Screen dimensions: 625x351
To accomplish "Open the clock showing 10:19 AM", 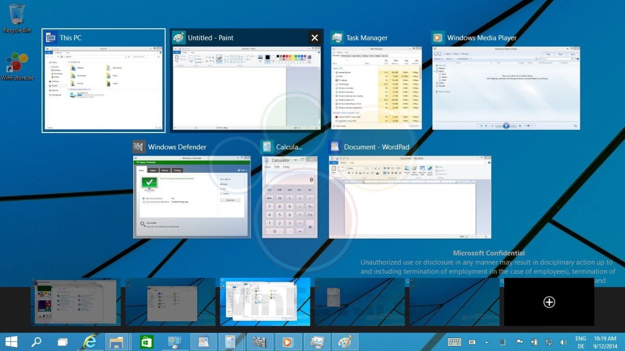I will tap(606, 342).
